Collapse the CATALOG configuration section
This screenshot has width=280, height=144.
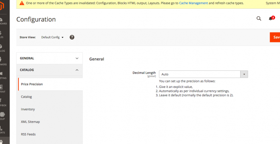pos(49,70)
